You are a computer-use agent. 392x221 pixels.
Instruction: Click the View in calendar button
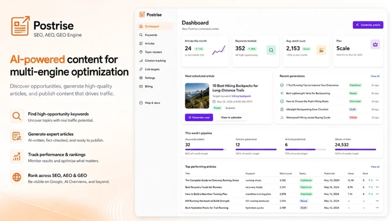click(231, 117)
